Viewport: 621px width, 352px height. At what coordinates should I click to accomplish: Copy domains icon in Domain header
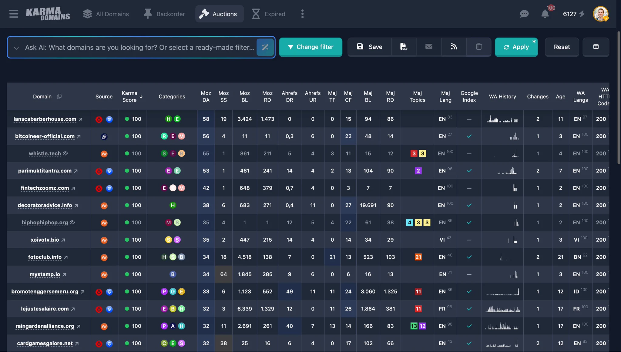(x=59, y=96)
